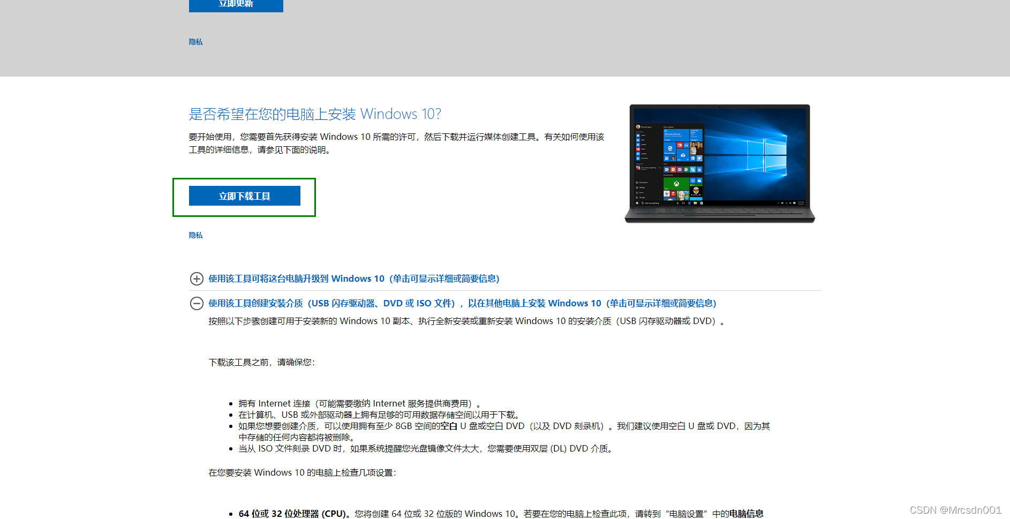Image resolution: width=1010 pixels, height=519 pixels.
Task: Click the 使用该工具可将这台电脑升级到 Windows 10 link
Action: 353,279
